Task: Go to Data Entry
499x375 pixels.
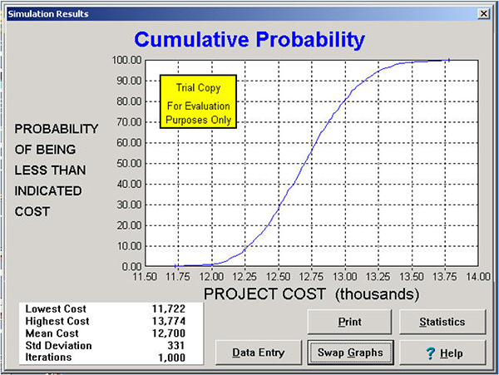Action: click(259, 353)
